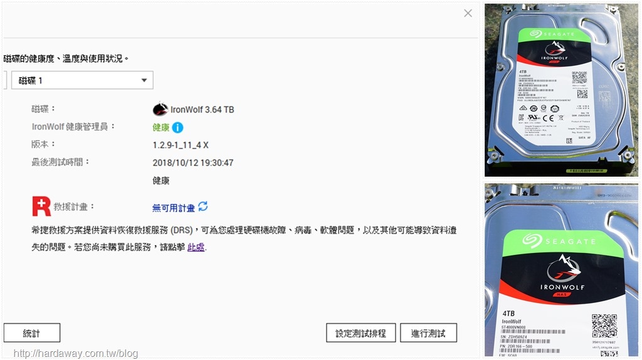Click the version text 1.2.9-1_11_4 X
This screenshot has height=360, width=642.
point(181,145)
